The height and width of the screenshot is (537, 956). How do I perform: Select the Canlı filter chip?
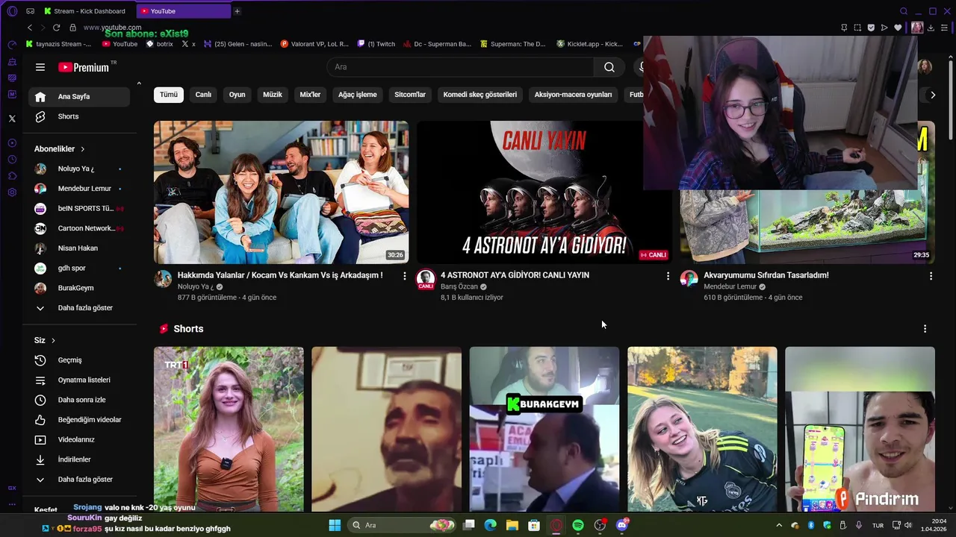click(x=203, y=95)
